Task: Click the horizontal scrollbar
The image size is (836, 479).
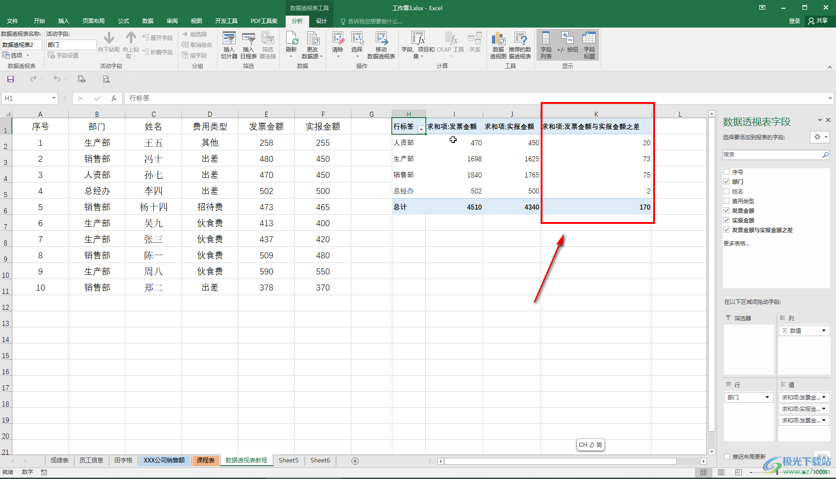Action: 560,461
